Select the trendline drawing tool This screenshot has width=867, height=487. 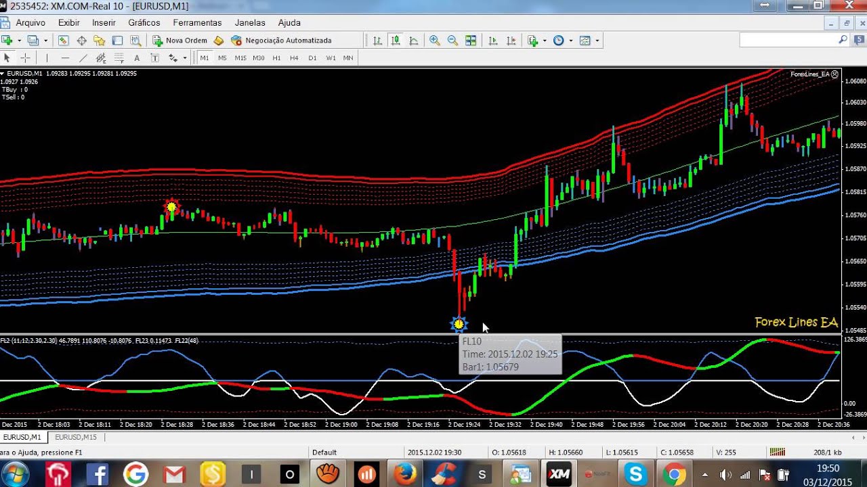point(83,58)
